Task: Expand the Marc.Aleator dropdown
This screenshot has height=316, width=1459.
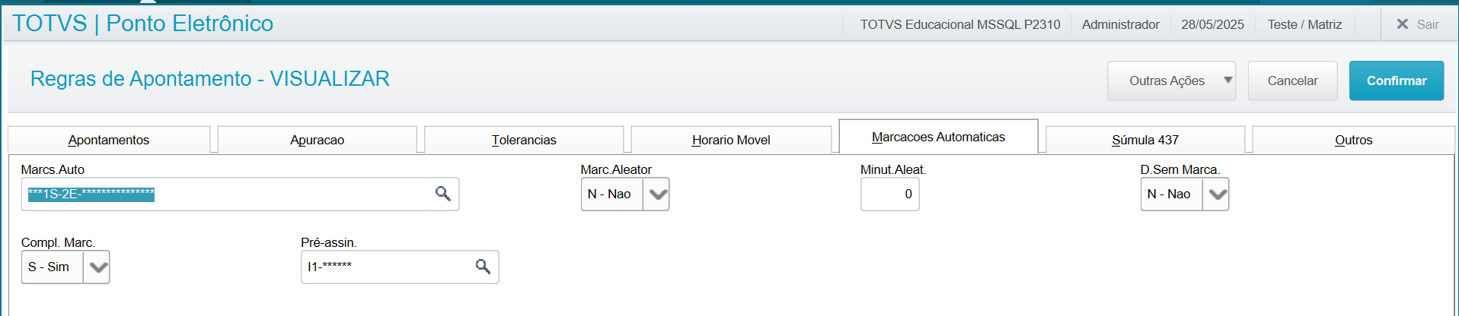Action: click(656, 194)
